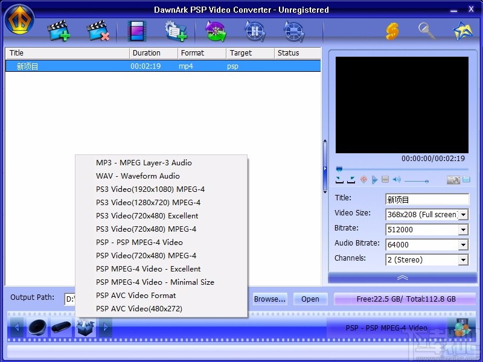The width and height of the screenshot is (483, 362).
Task: Open the film clip properties icon
Action: click(x=136, y=30)
